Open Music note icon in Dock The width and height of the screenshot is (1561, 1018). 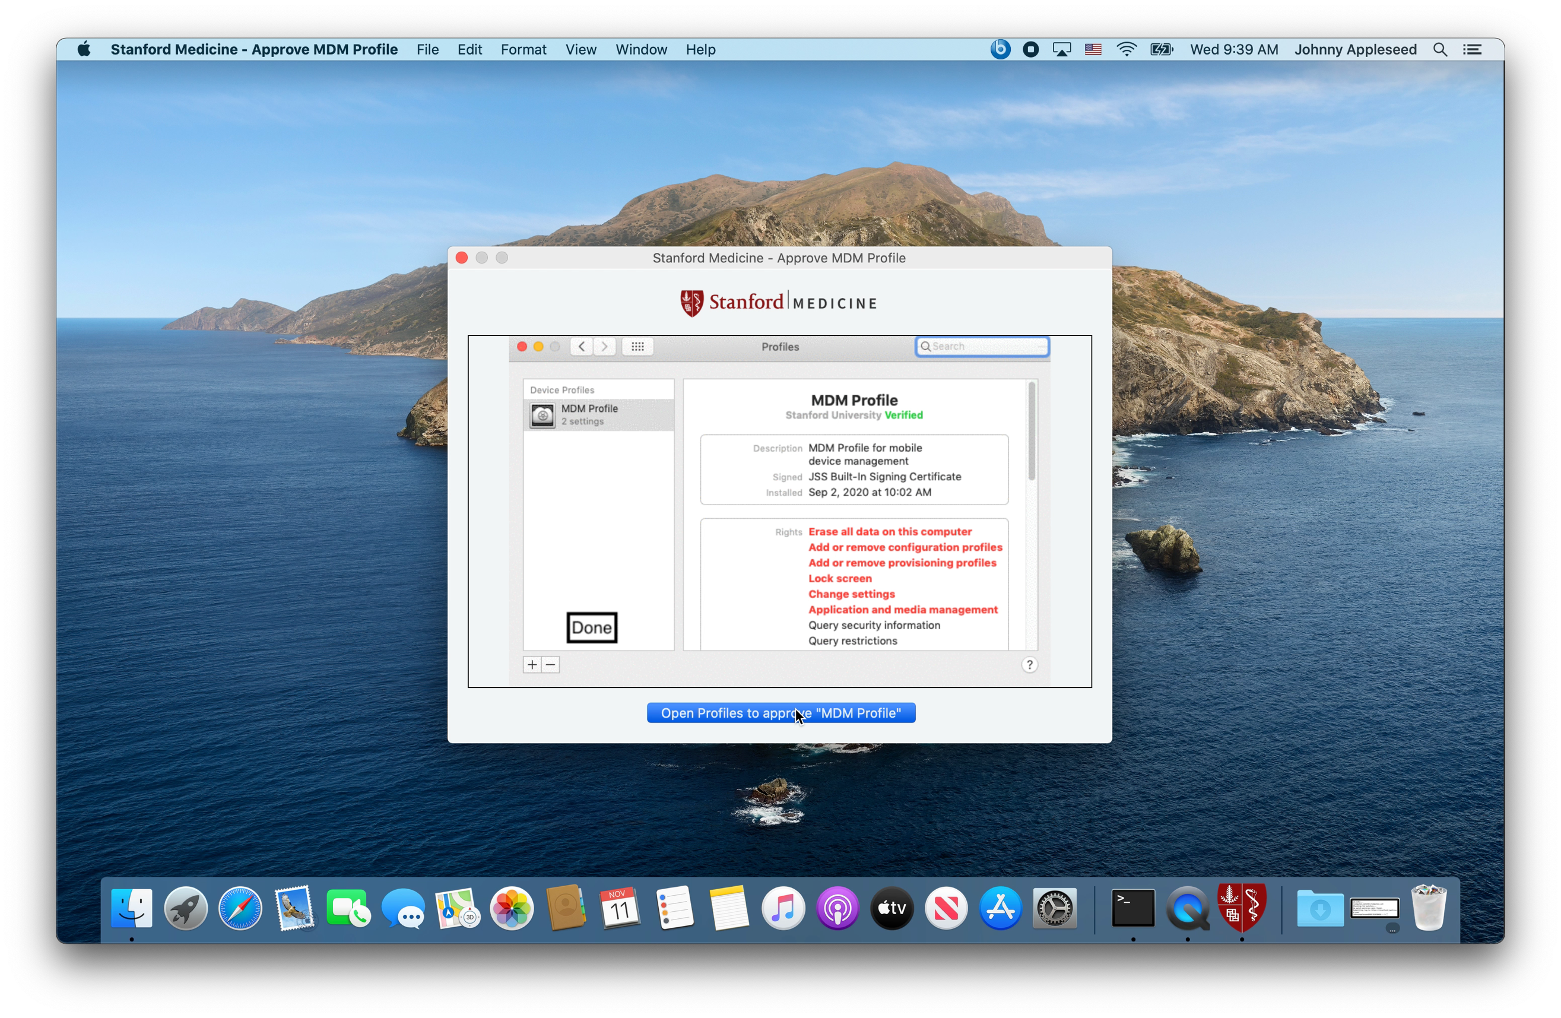coord(783,908)
